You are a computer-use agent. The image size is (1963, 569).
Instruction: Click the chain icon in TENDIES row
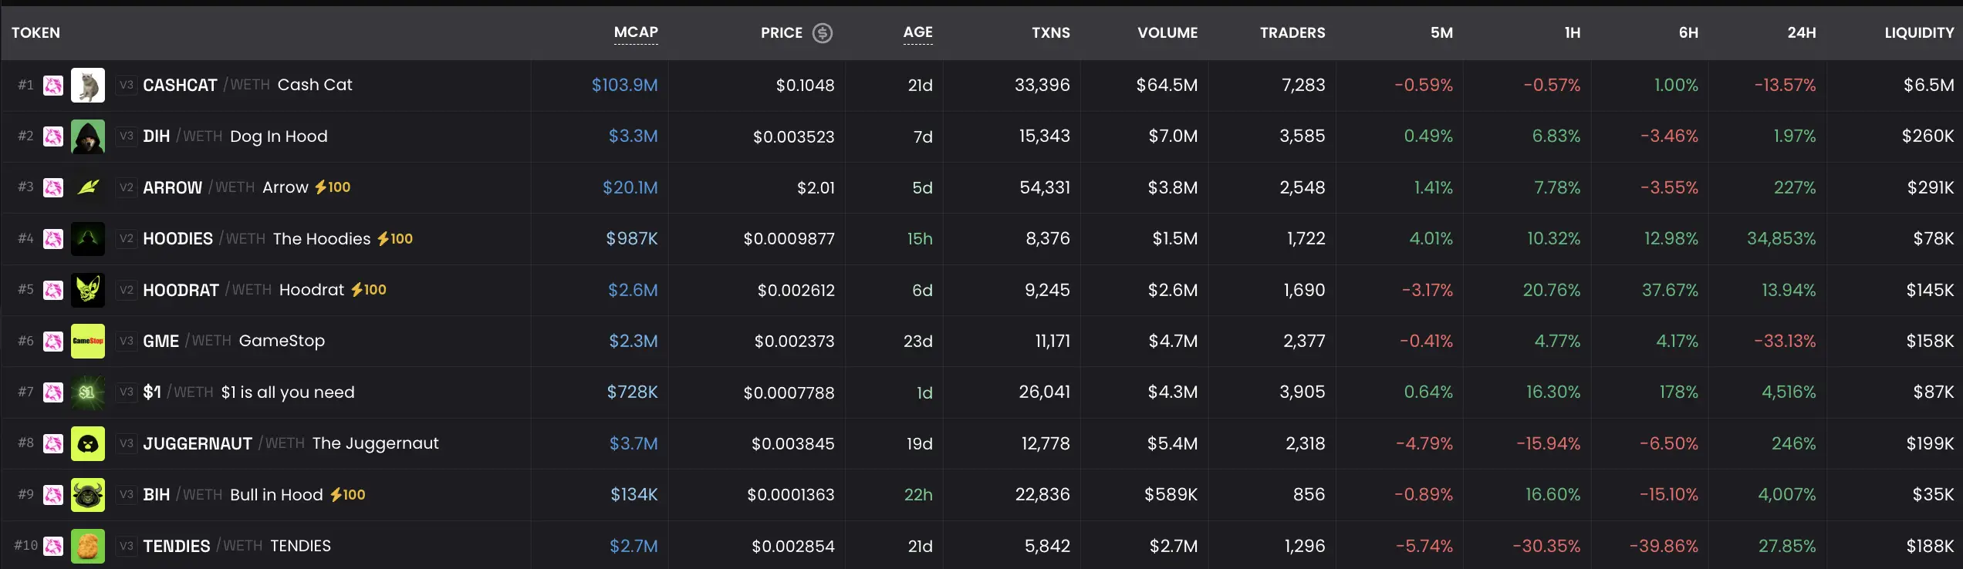(x=53, y=546)
